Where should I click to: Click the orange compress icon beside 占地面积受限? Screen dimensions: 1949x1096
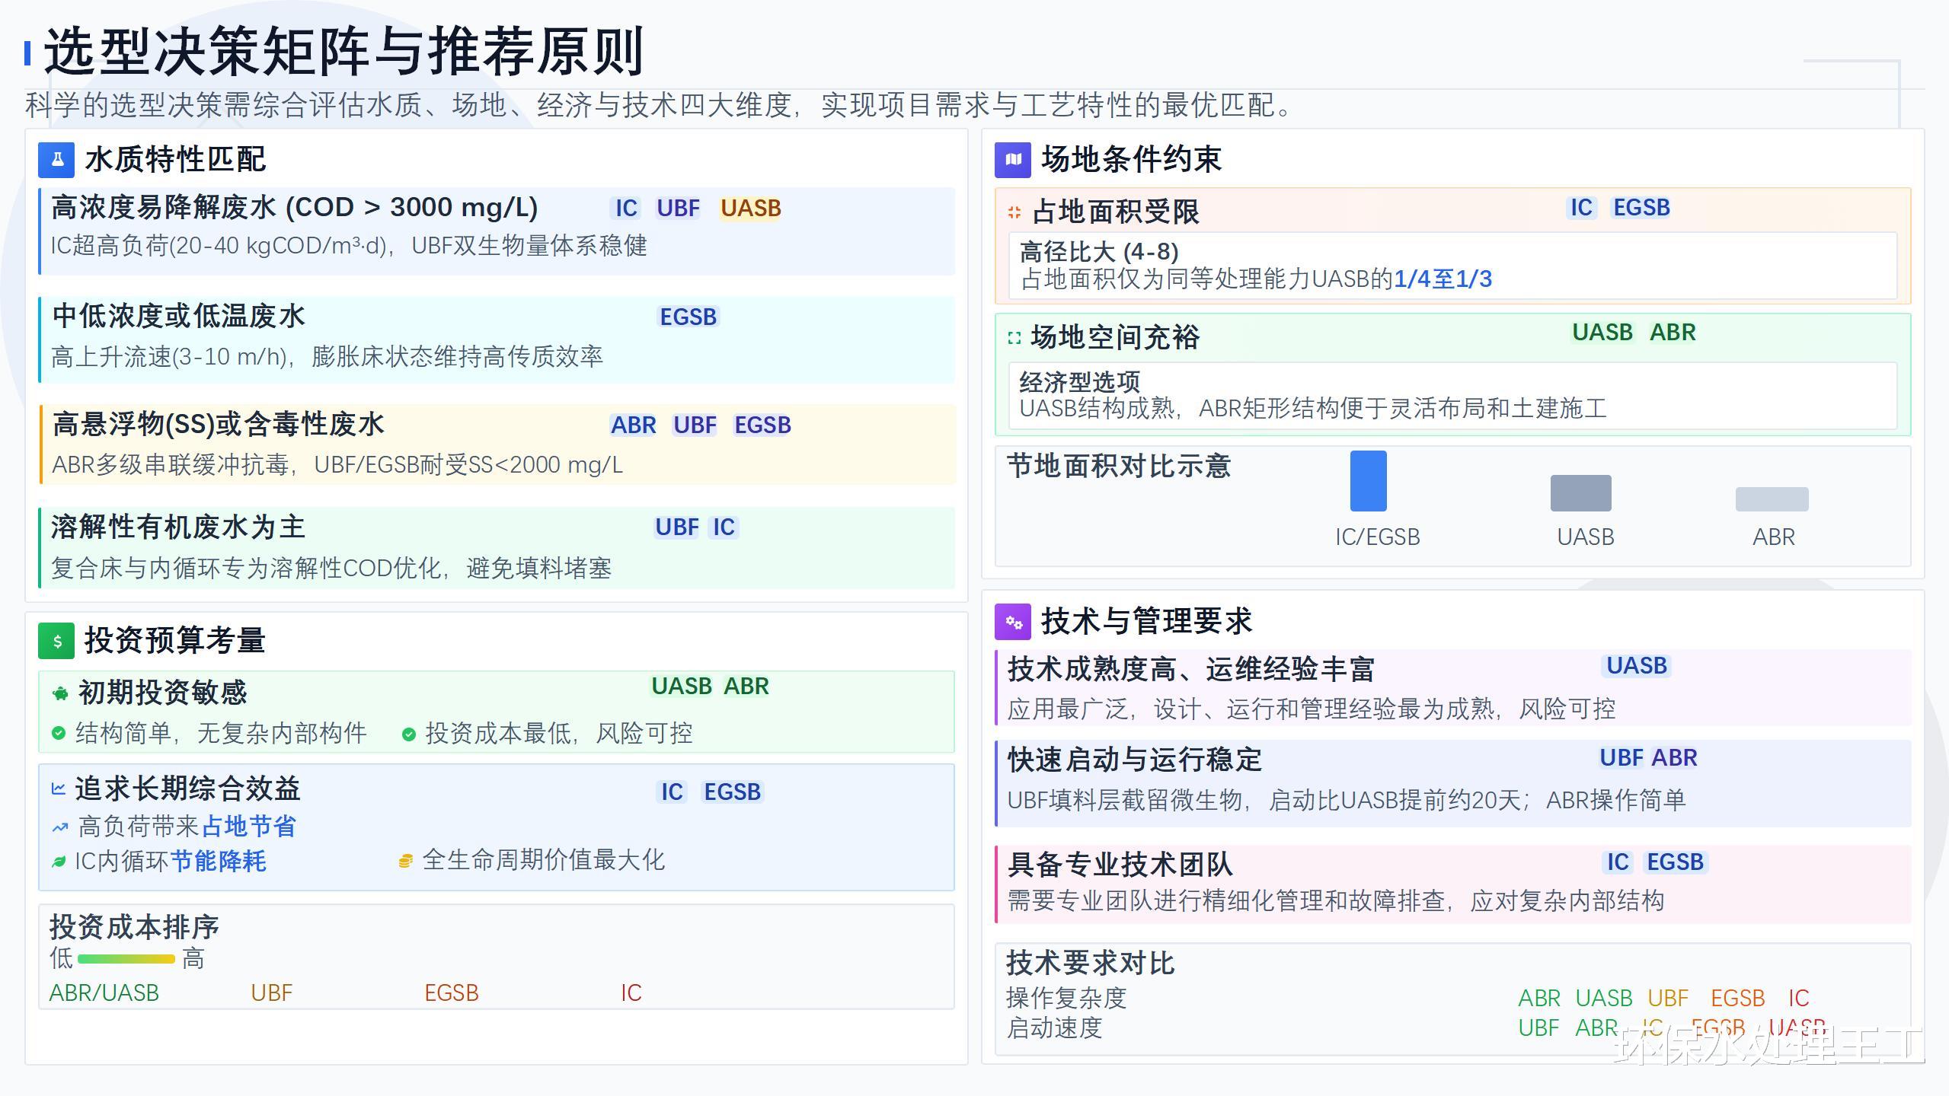click(x=1014, y=212)
